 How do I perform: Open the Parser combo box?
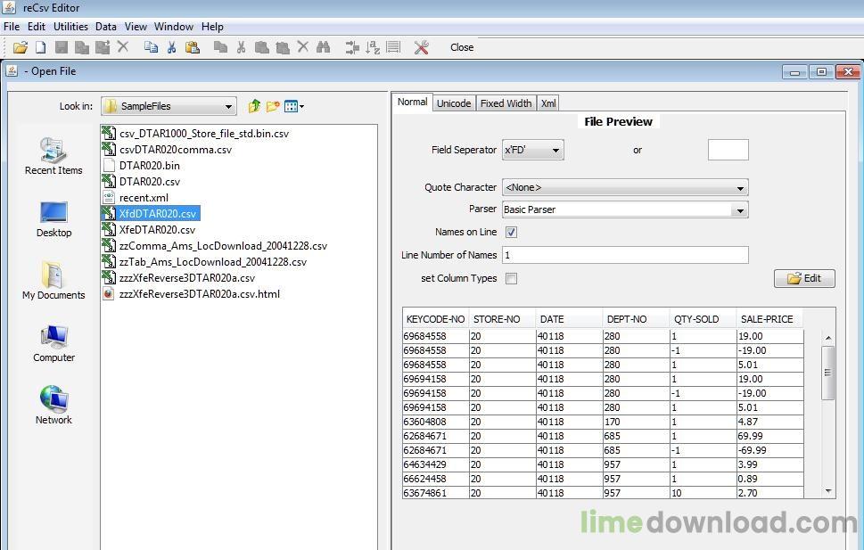pos(625,209)
